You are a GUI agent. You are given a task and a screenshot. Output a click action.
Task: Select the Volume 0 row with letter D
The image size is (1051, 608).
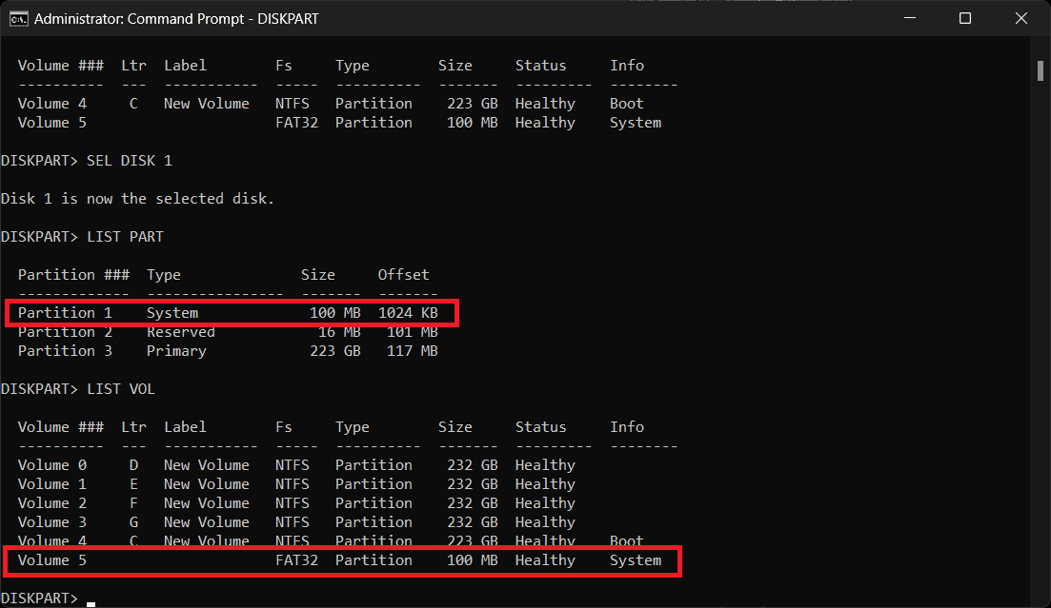tap(295, 465)
